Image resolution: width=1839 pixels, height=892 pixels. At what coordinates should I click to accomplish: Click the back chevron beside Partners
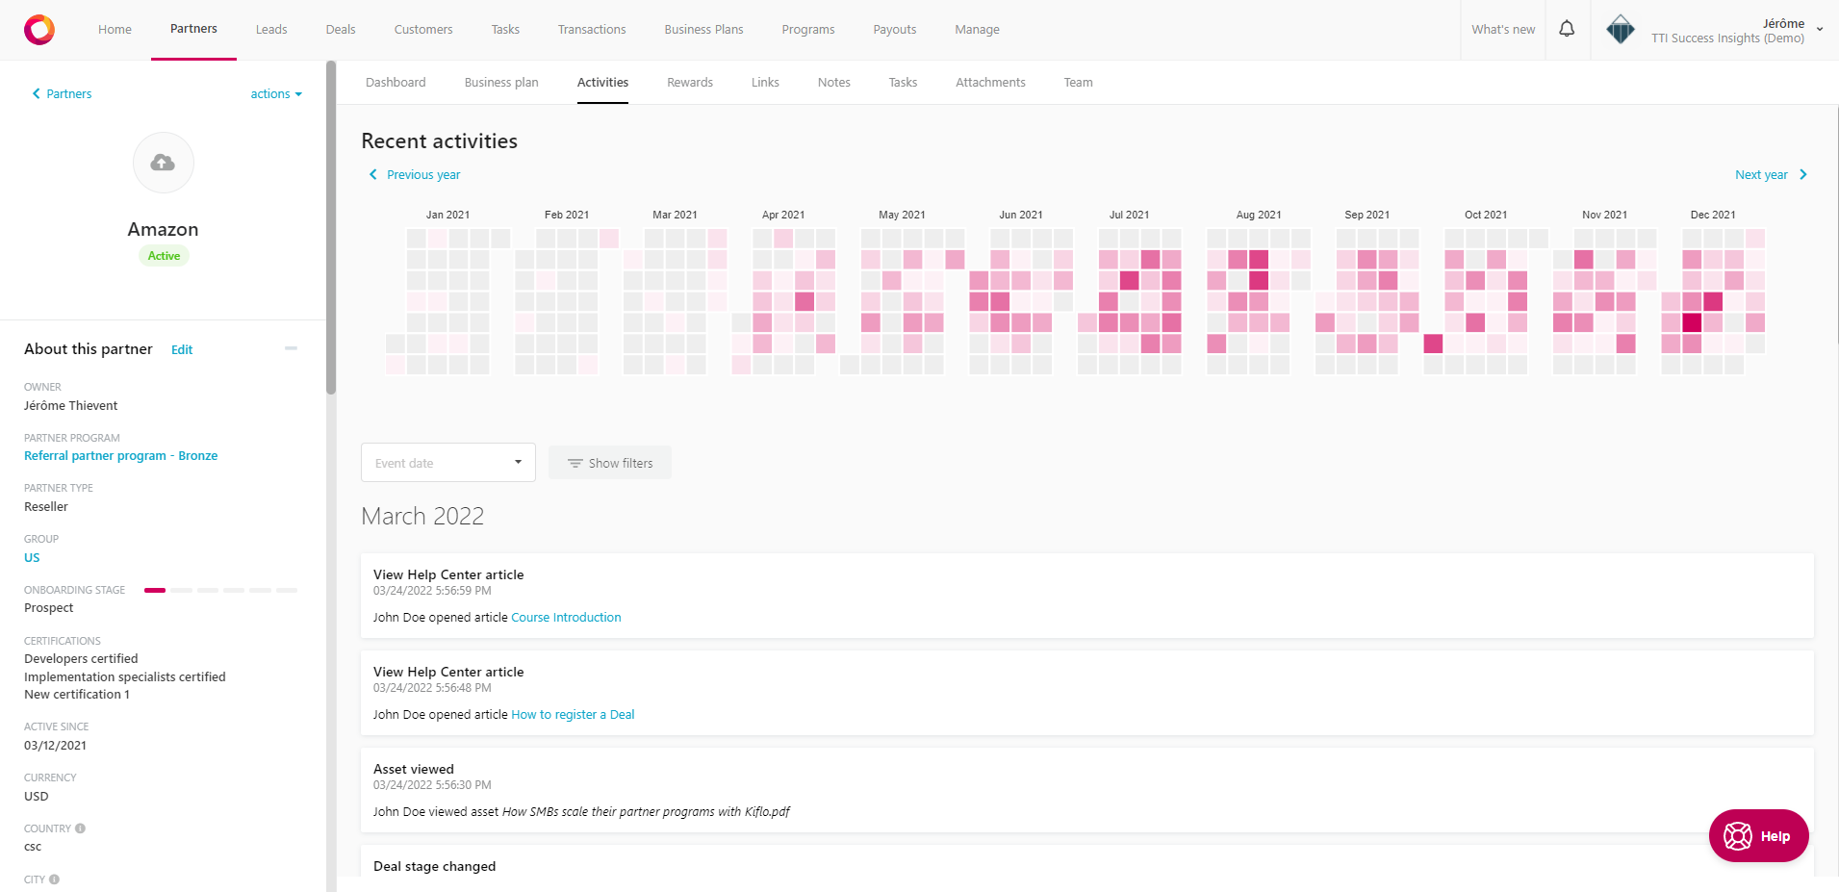pyautogui.click(x=37, y=93)
